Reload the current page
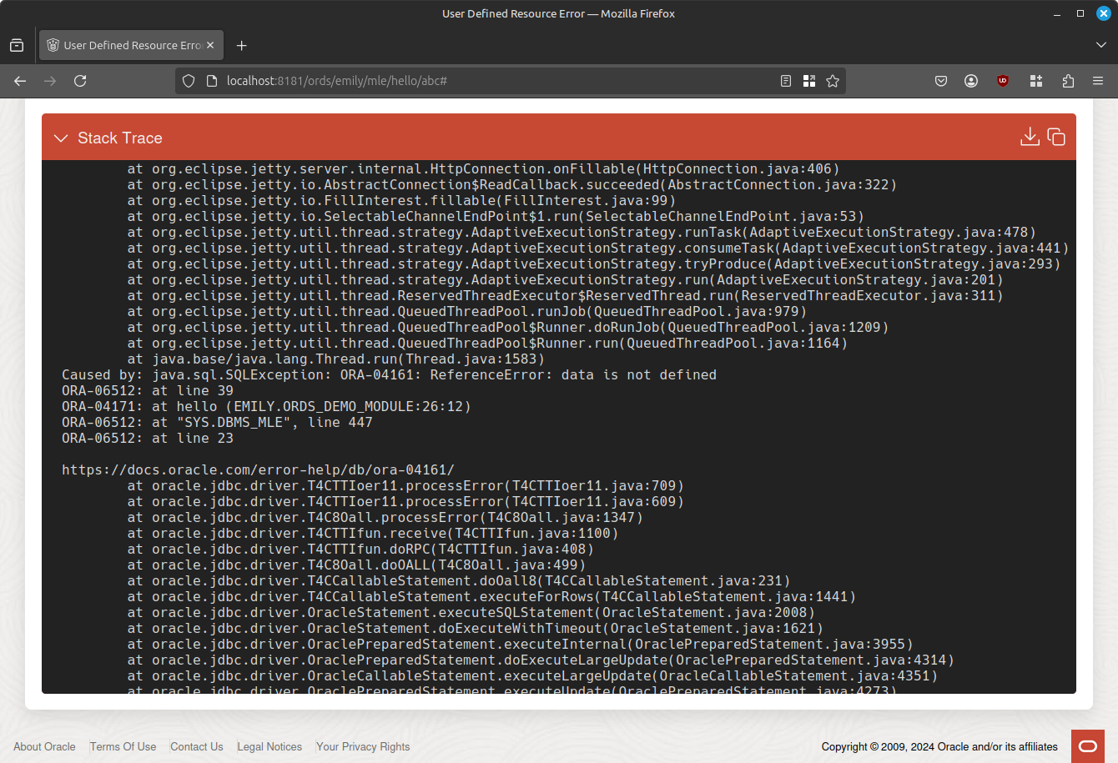Viewport: 1118px width, 763px height. [80, 81]
